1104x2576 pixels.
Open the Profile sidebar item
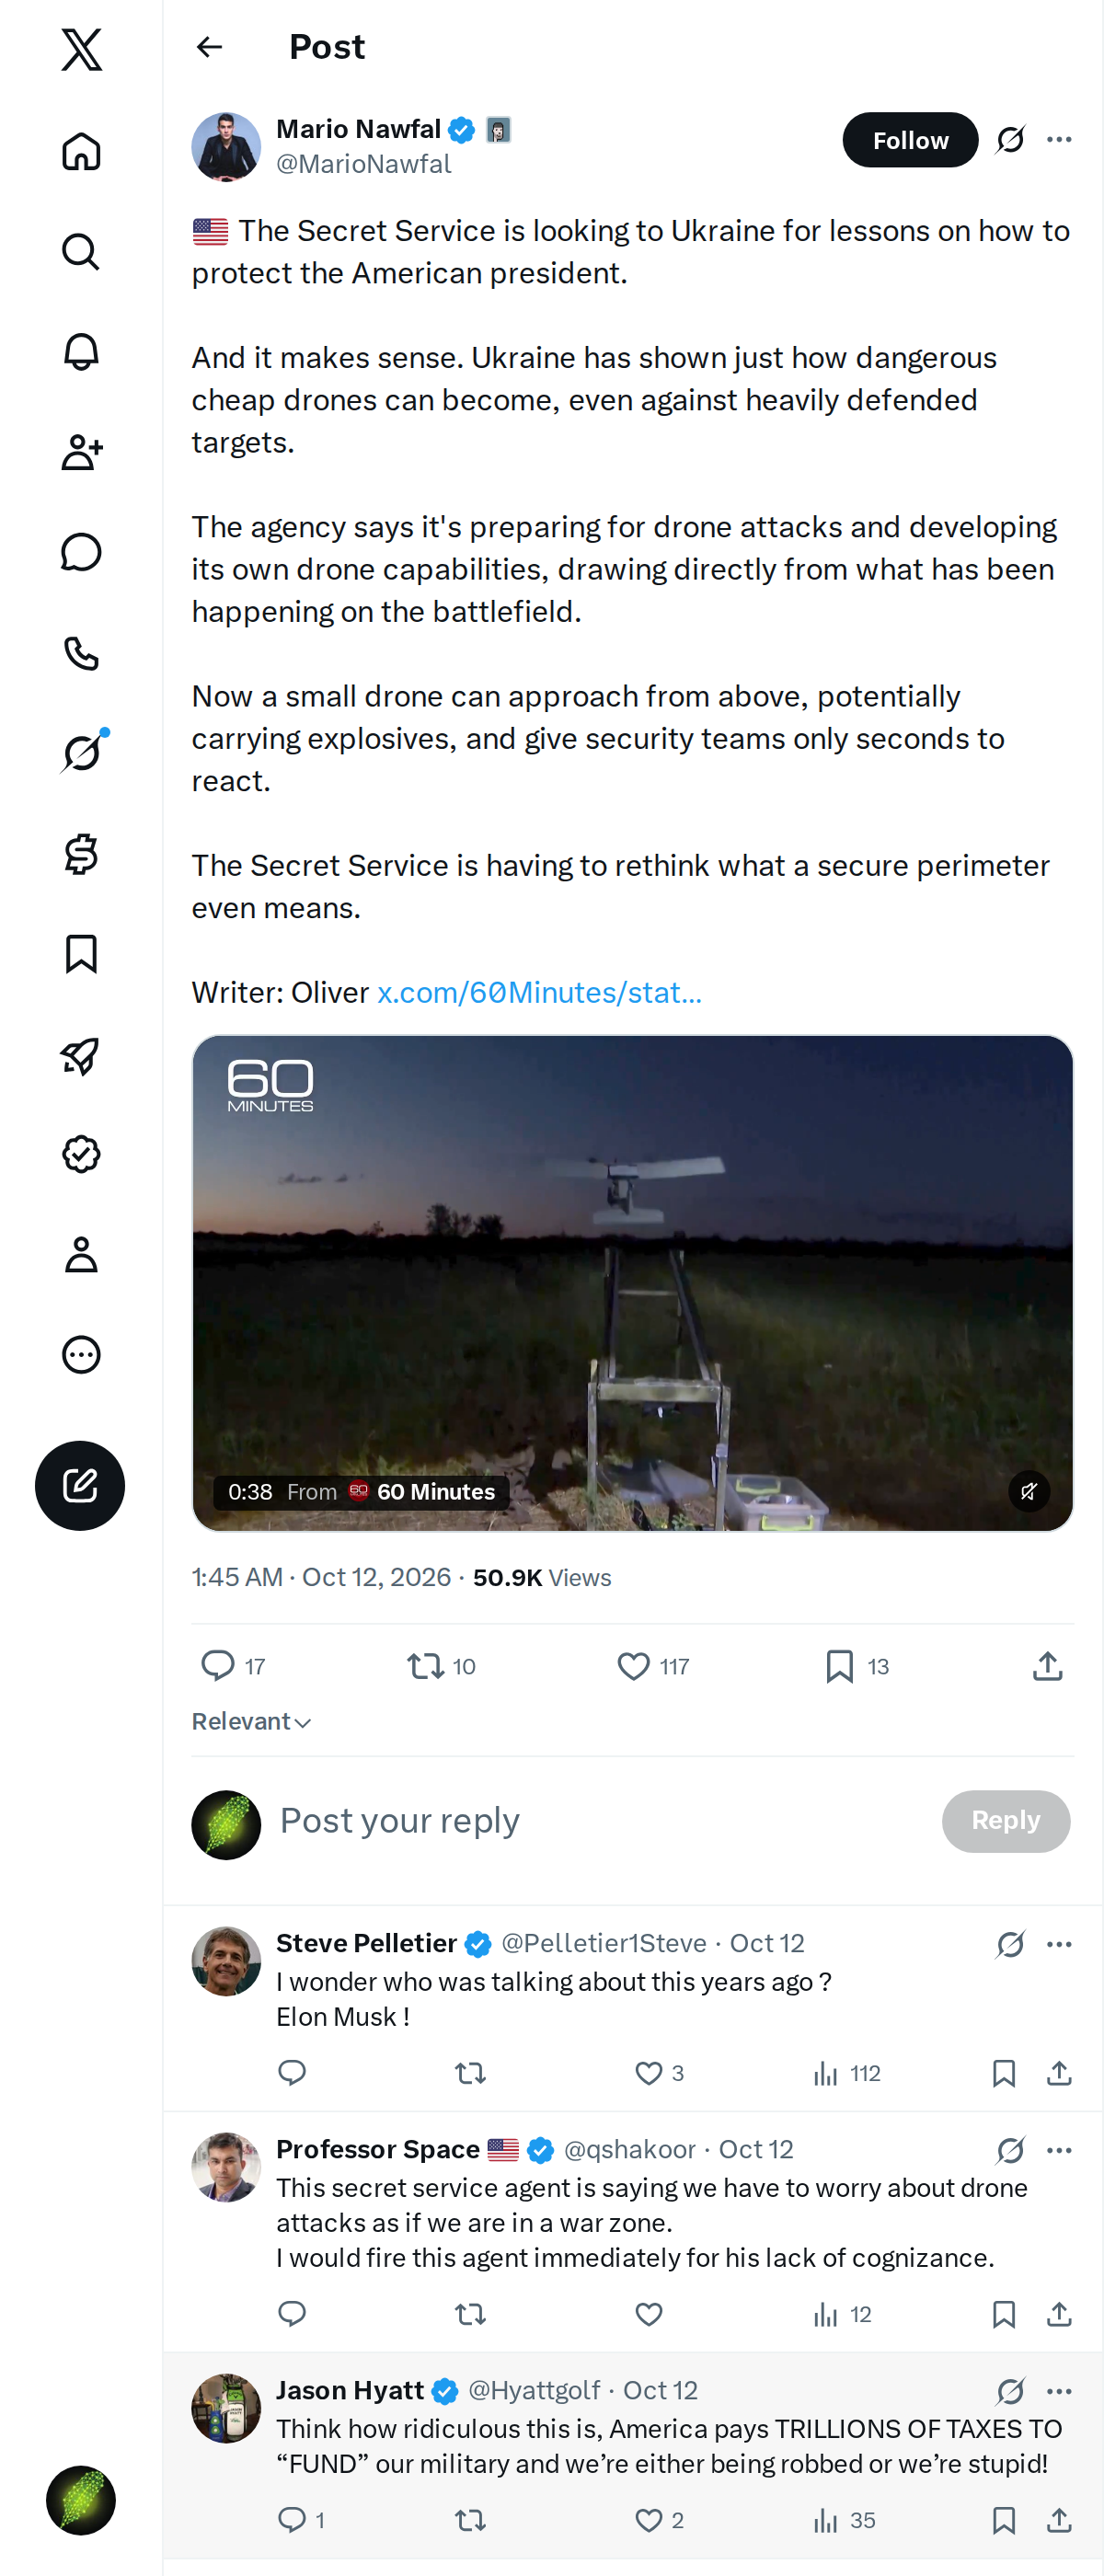pos(81,1254)
